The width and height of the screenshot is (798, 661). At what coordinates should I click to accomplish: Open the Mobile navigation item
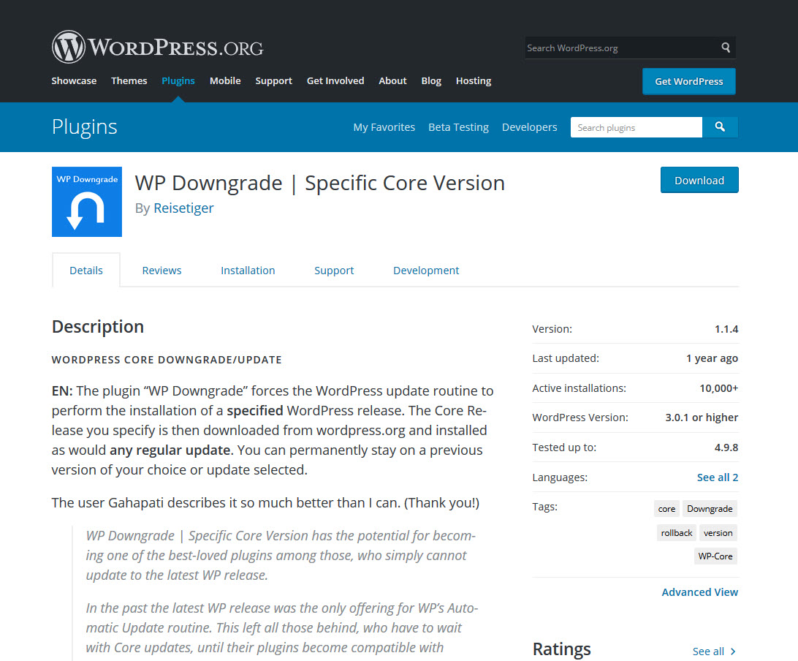[x=225, y=80]
